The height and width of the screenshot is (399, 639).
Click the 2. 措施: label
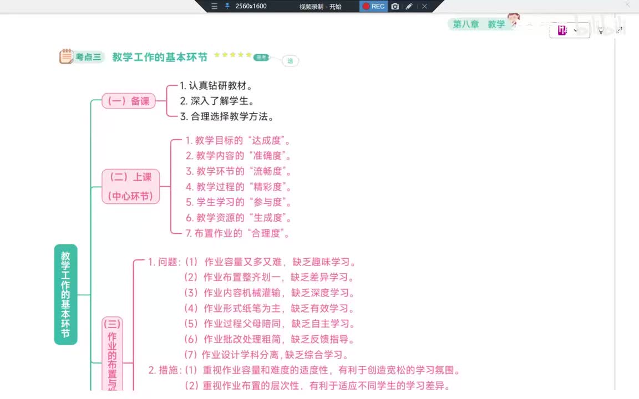pos(165,370)
